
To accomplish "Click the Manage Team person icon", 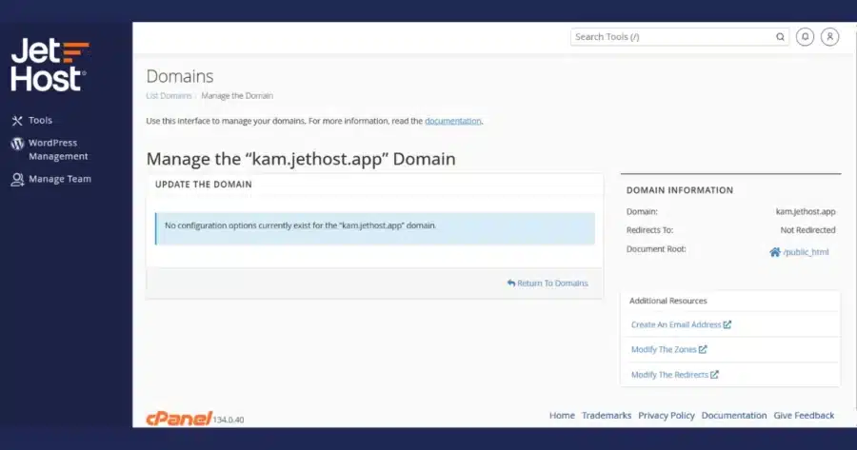I will point(17,180).
